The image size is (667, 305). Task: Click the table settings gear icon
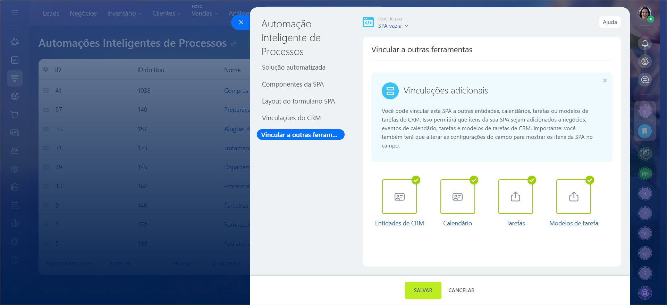point(45,70)
